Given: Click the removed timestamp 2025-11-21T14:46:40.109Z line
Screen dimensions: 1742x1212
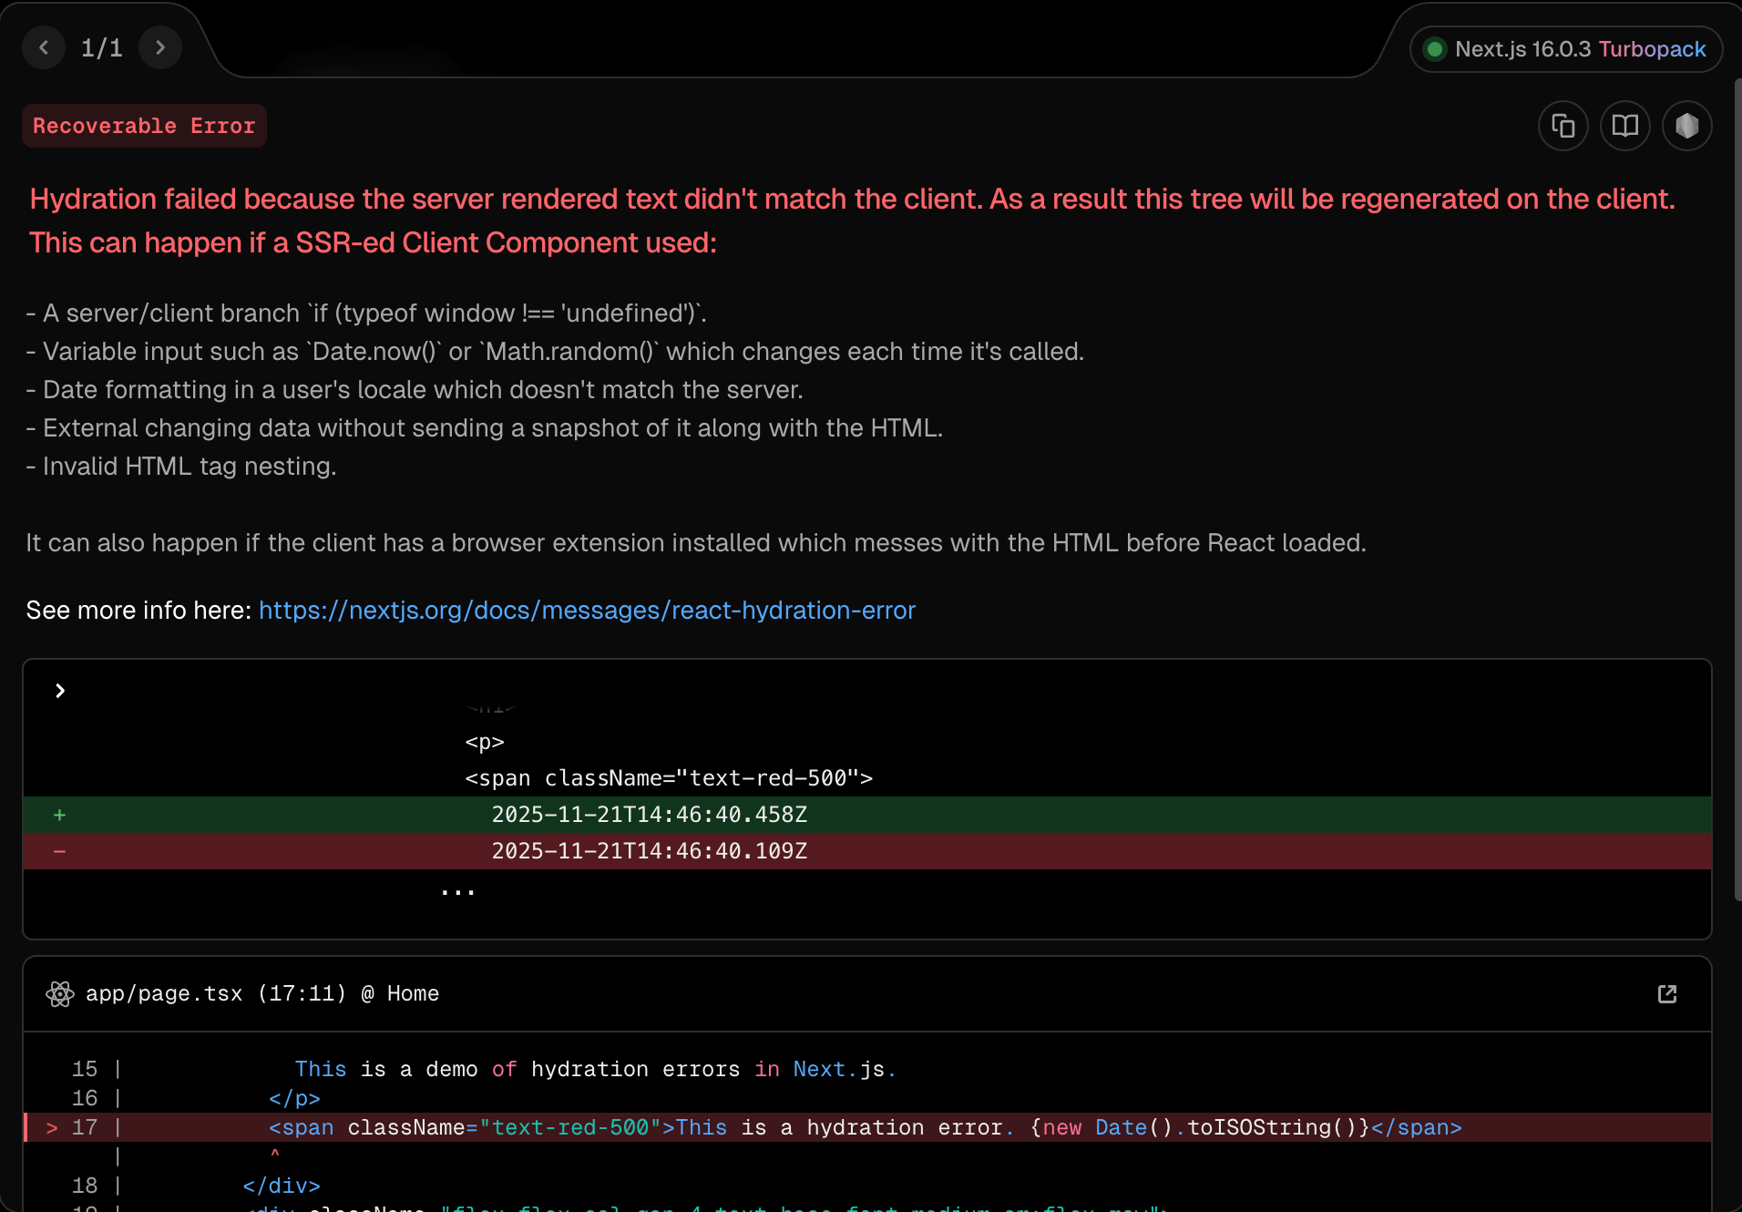Looking at the screenshot, I should coord(867,851).
